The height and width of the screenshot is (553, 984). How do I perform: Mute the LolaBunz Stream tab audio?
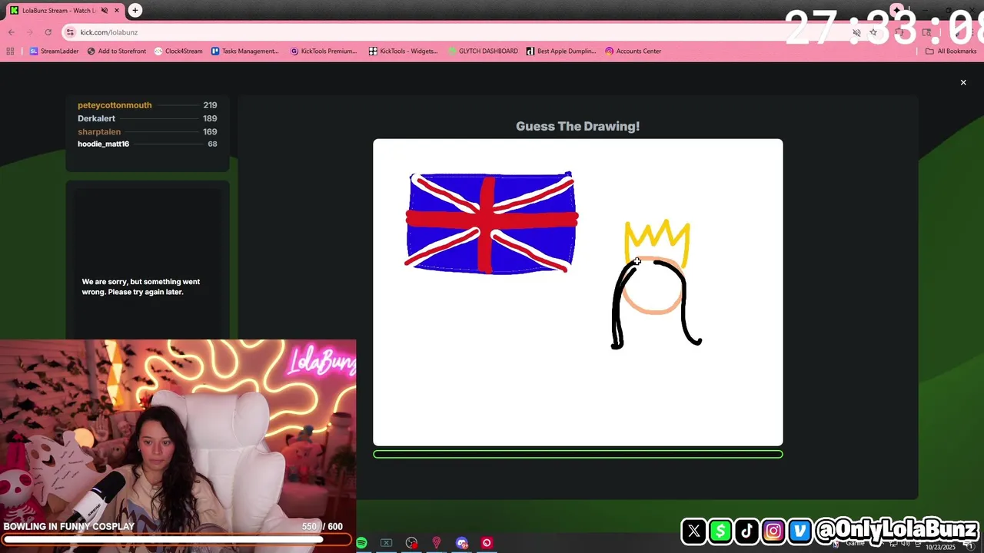coord(105,10)
